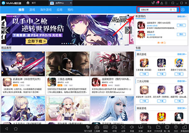The width and height of the screenshot is (189, 133).
Task: Open the 跑跑卡丁车 game icon
Action: point(179,63)
